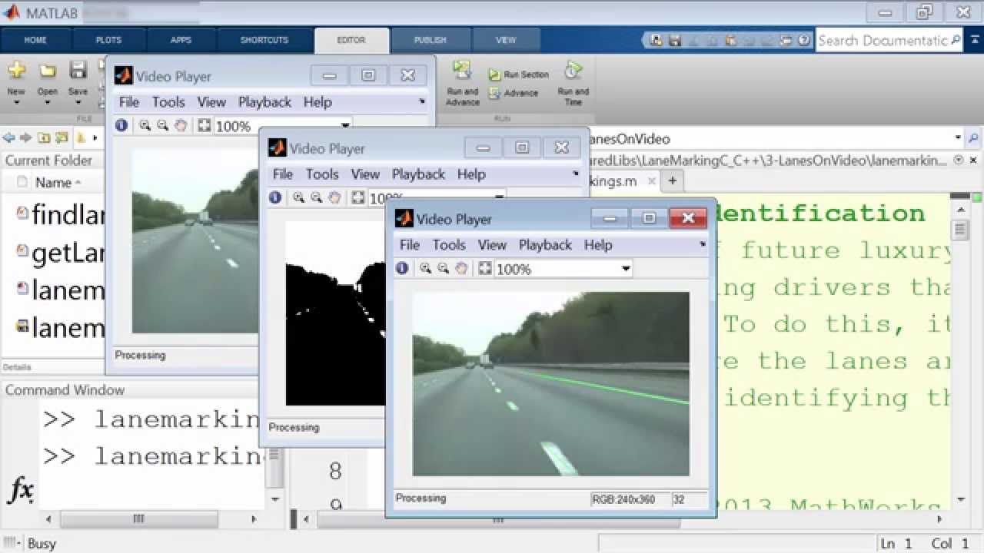Click Run and Advance icon
Screen dimensions: 984x553
coord(462,71)
